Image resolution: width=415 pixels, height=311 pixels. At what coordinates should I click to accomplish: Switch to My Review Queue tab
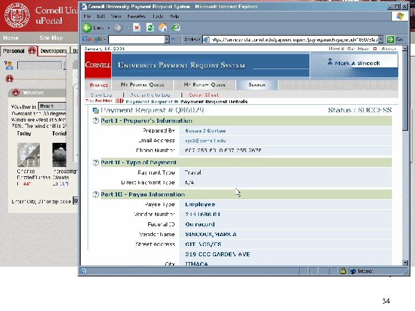(x=205, y=85)
